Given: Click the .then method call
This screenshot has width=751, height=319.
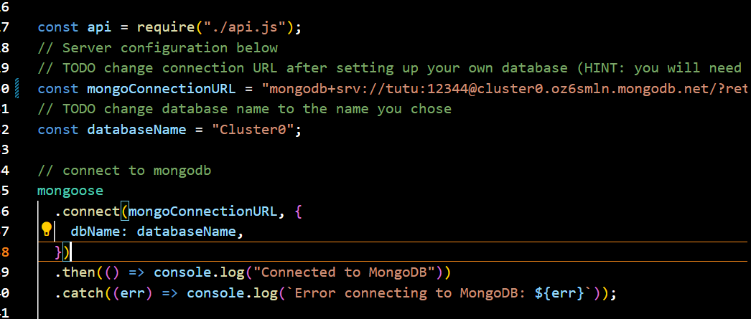Looking at the screenshot, I should [x=75, y=272].
